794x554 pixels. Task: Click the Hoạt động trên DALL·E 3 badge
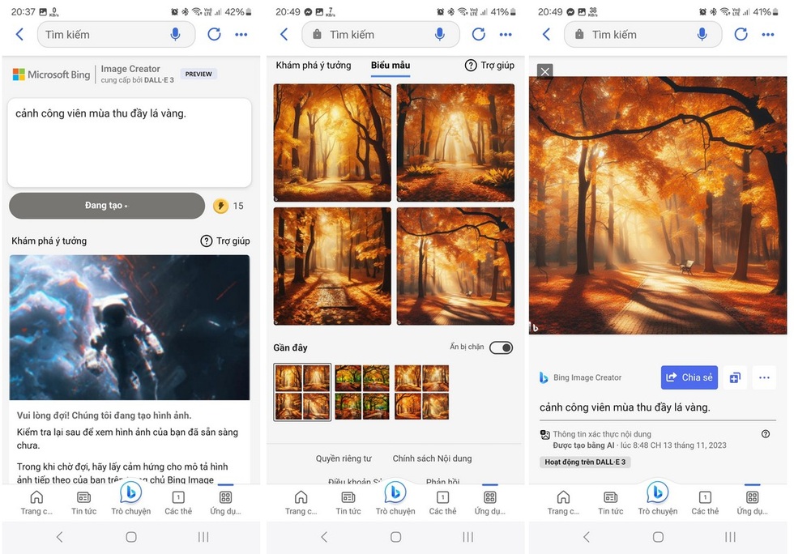(587, 462)
